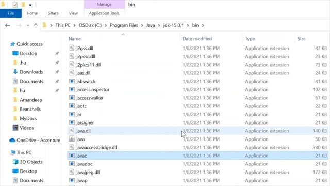
Task: Open Videos in navigation pane
Action: (27, 128)
